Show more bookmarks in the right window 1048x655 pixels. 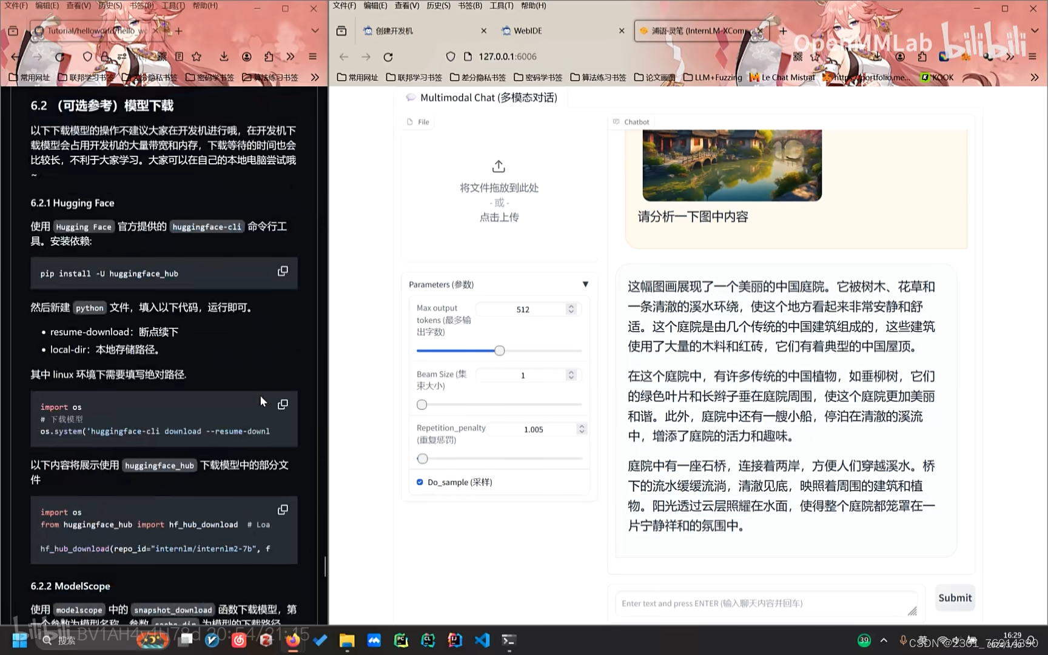point(1035,77)
